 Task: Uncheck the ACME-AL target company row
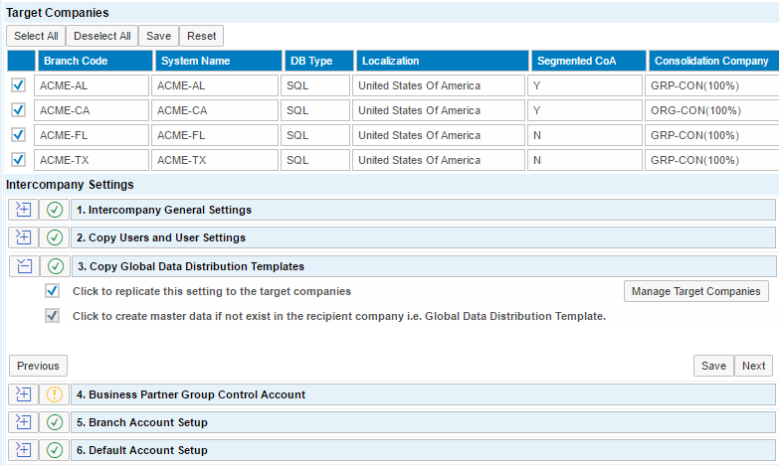click(18, 85)
